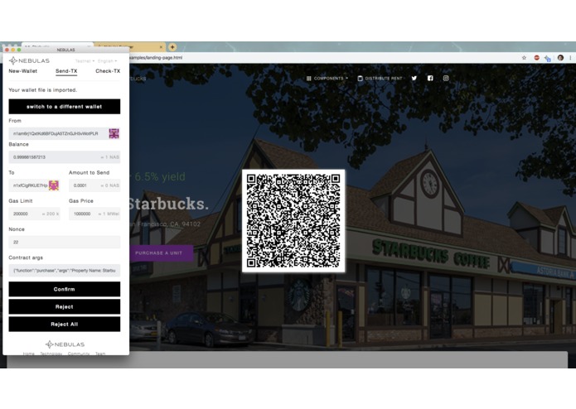Click the red ad-blocker extension icon
Screen dimensions: 576x409
click(x=537, y=58)
